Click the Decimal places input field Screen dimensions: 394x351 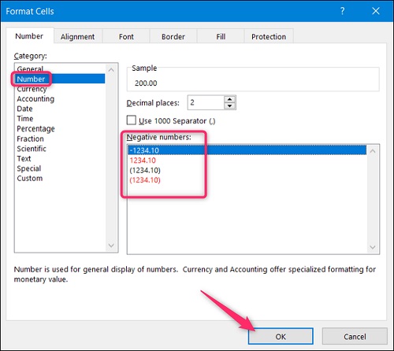(x=206, y=102)
